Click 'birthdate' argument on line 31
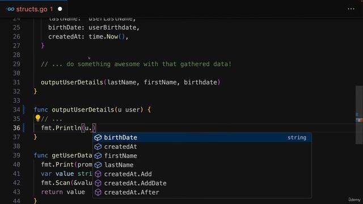 pyautogui.click(x=200, y=82)
